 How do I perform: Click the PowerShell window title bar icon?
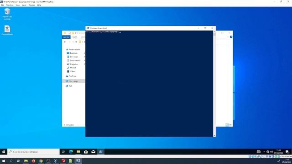(88, 28)
